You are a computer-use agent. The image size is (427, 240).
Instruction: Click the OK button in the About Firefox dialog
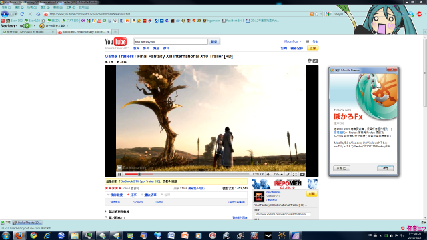click(x=386, y=169)
